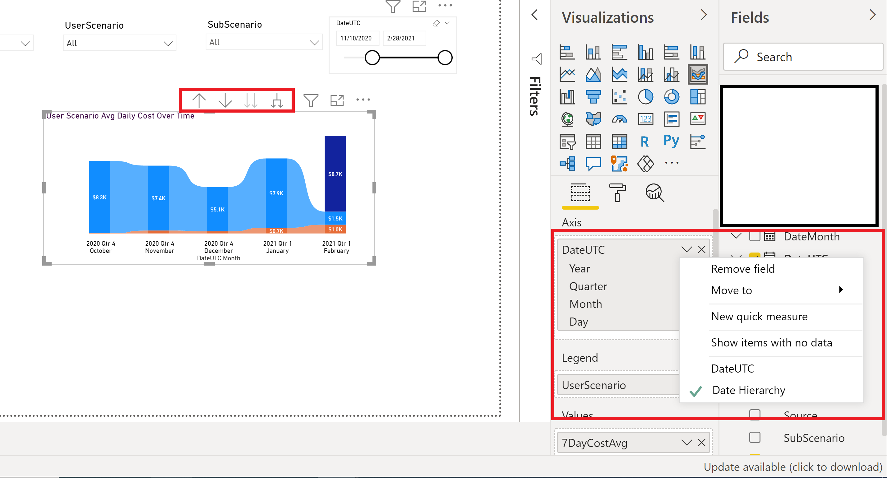Select the funnel chart visualization
Screen dimensions: 887x478
point(593,97)
